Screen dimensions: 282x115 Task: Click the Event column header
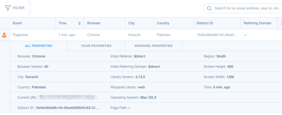(17, 23)
